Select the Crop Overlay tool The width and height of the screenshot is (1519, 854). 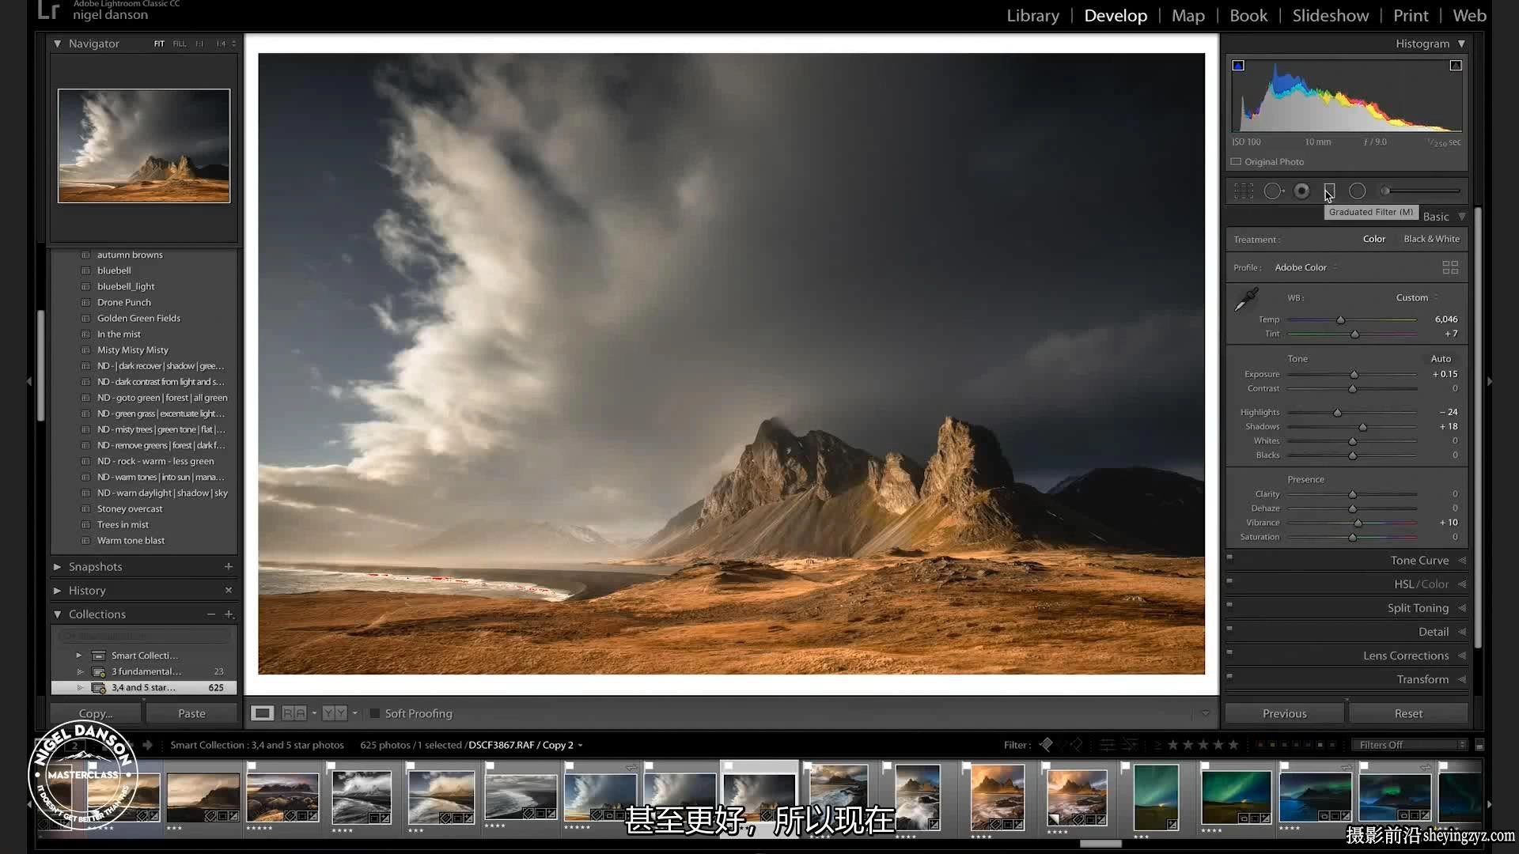(1244, 191)
